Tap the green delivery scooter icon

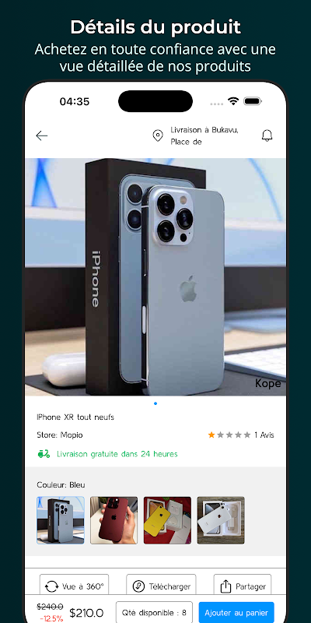[x=44, y=454]
